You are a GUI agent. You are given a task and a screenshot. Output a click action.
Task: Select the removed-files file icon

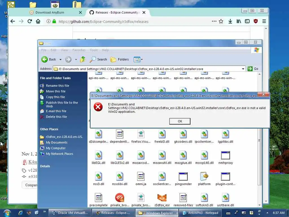tap(183, 198)
